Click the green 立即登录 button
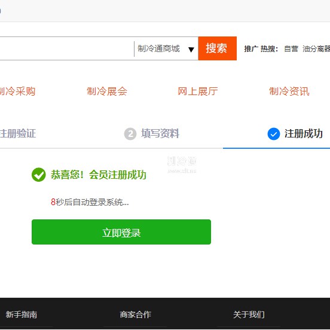 [121, 232]
